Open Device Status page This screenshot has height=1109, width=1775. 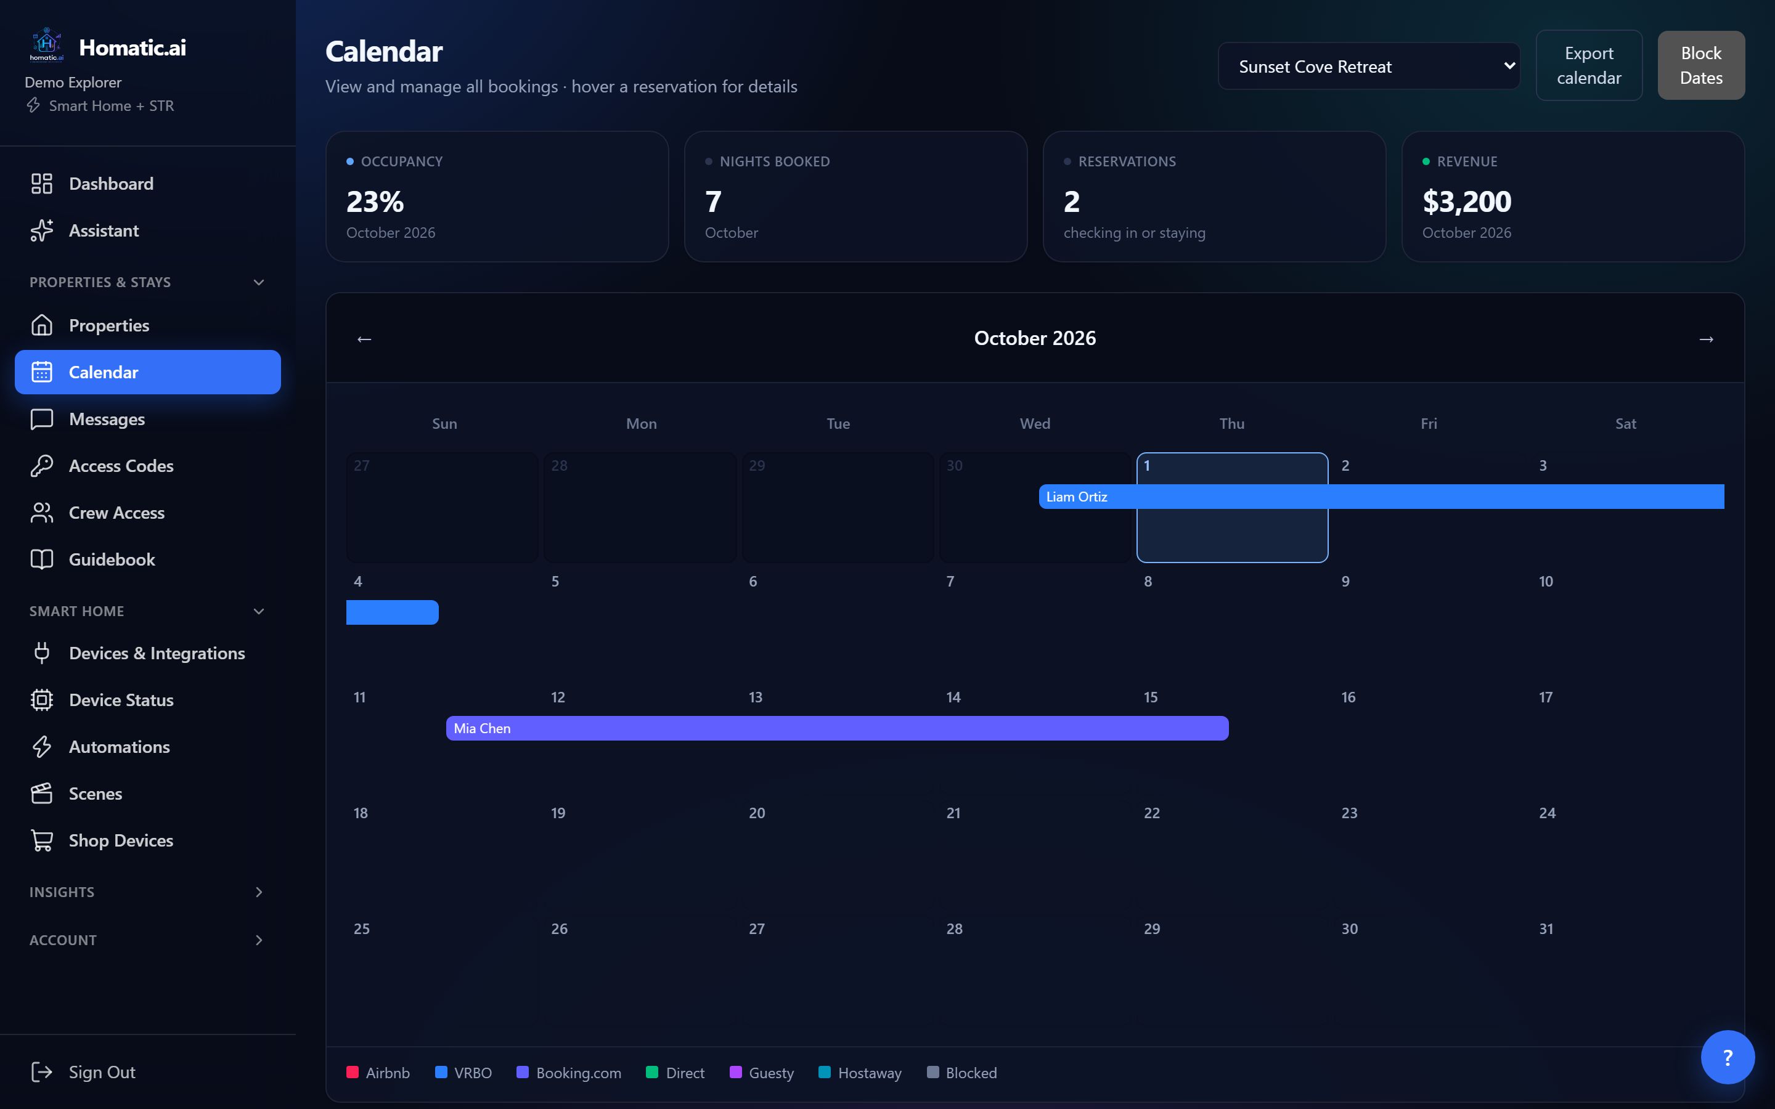(147, 700)
